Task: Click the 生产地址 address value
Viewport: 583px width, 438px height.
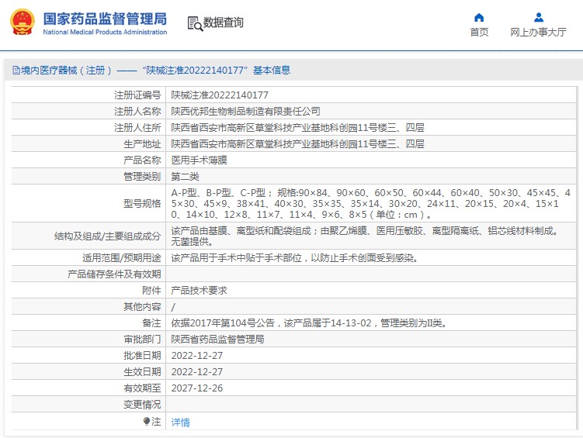Action: [297, 144]
